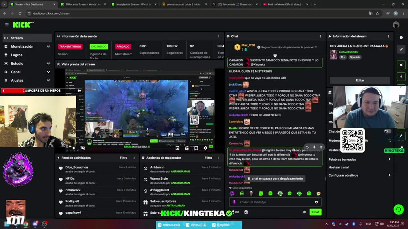Click the Editar stream info button
The height and width of the screenshot is (229, 408).
[360, 80]
